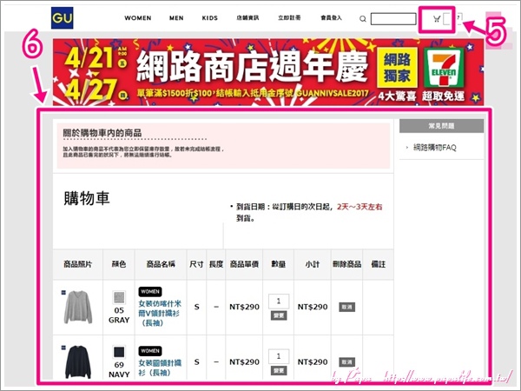Click WOMEN tag on navy sweater row
521x391 pixels.
click(x=150, y=351)
